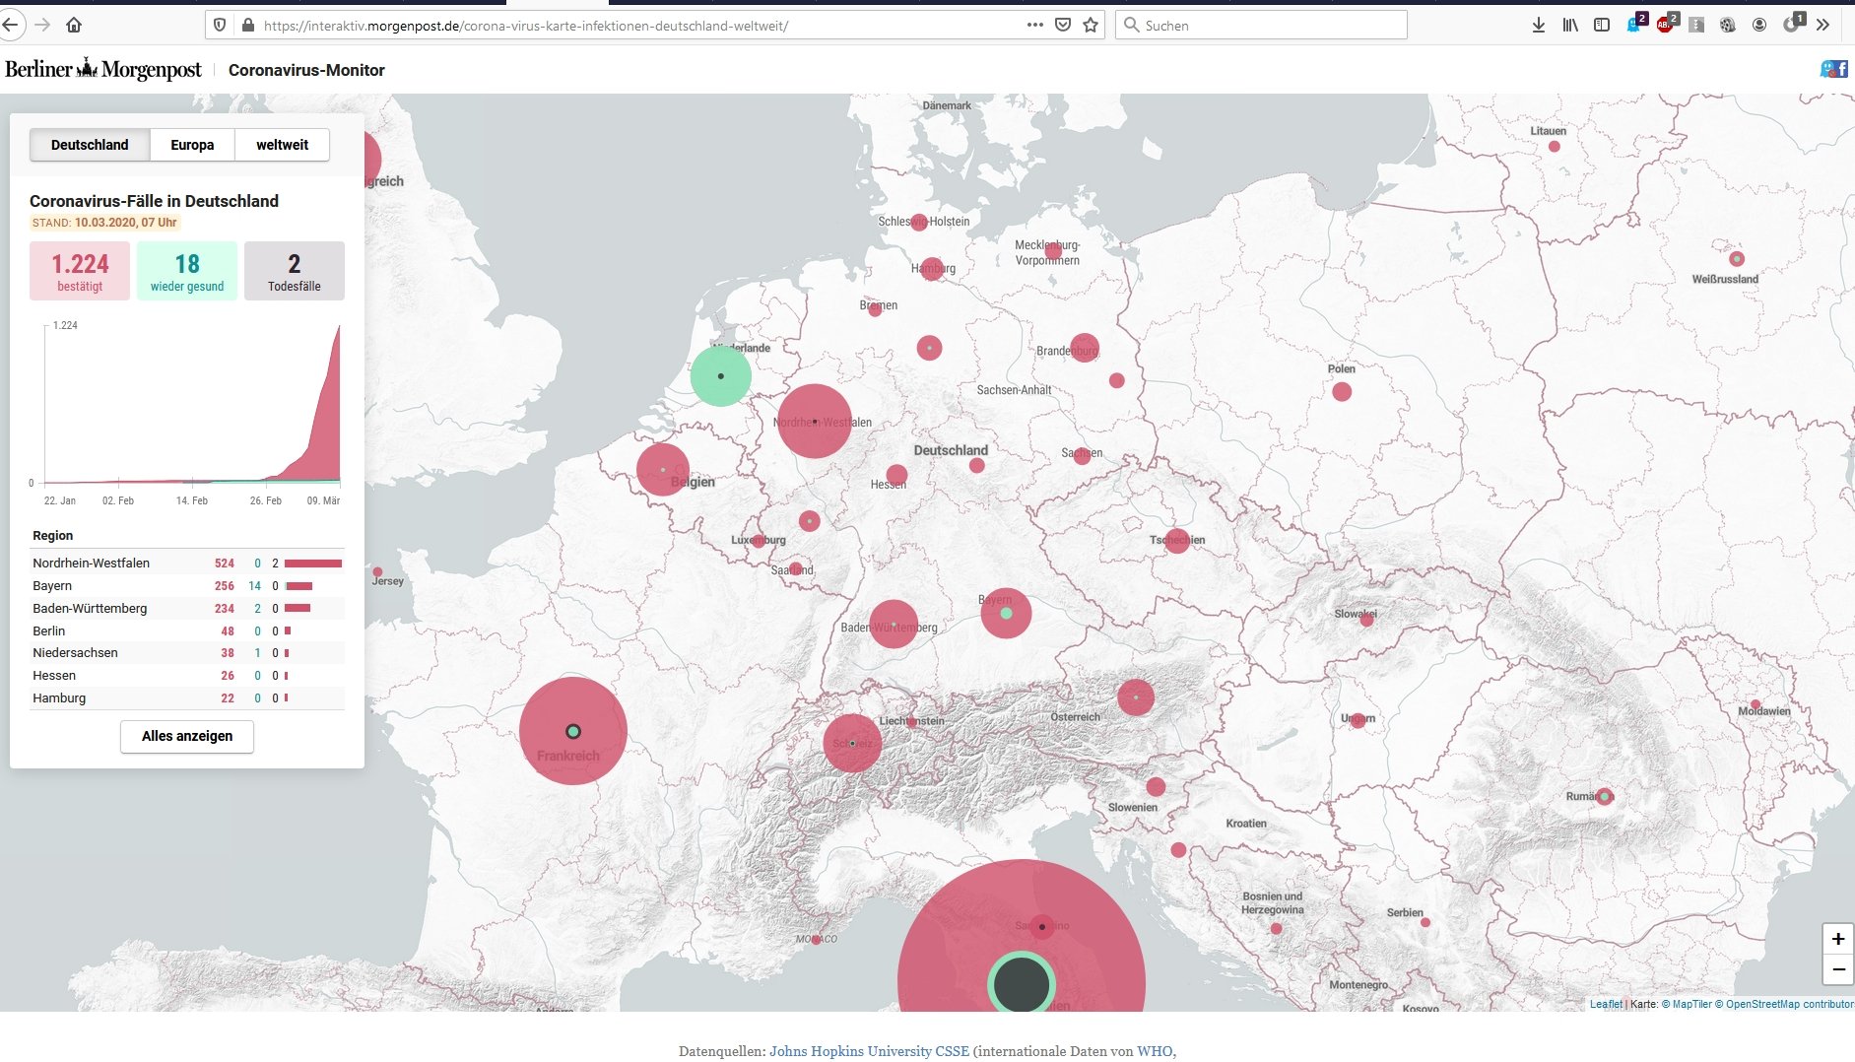Viewport: 1855px width, 1062px height.
Task: Show site tracking protection shield info
Action: (x=220, y=25)
